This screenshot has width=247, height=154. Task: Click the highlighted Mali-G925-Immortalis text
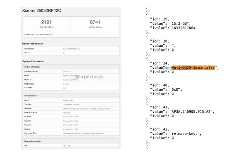click(x=193, y=68)
